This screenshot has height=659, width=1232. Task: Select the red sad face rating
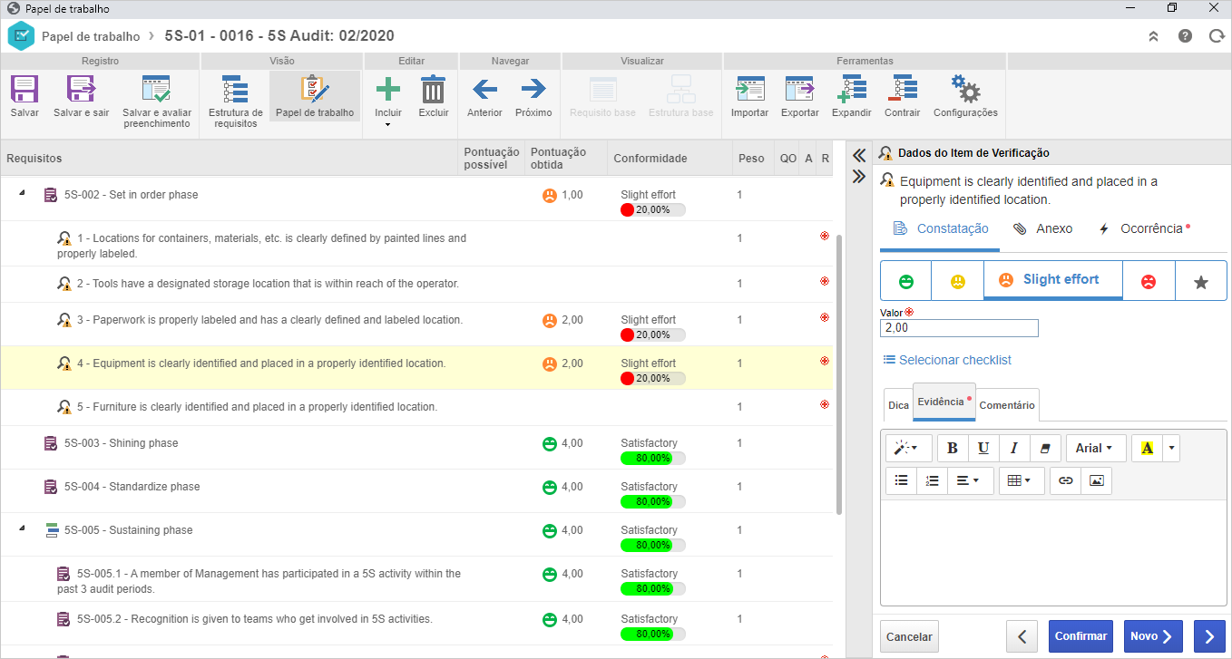coord(1149,281)
